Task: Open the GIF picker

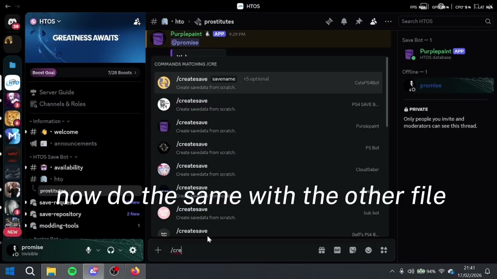Action: 337,250
